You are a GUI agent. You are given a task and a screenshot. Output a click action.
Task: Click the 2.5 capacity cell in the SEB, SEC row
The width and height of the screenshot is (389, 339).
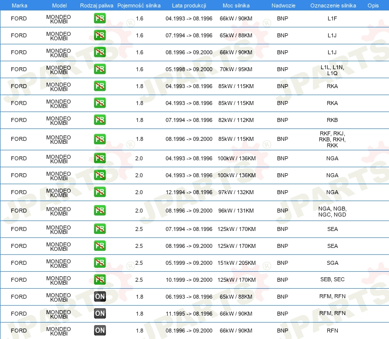[139, 280]
